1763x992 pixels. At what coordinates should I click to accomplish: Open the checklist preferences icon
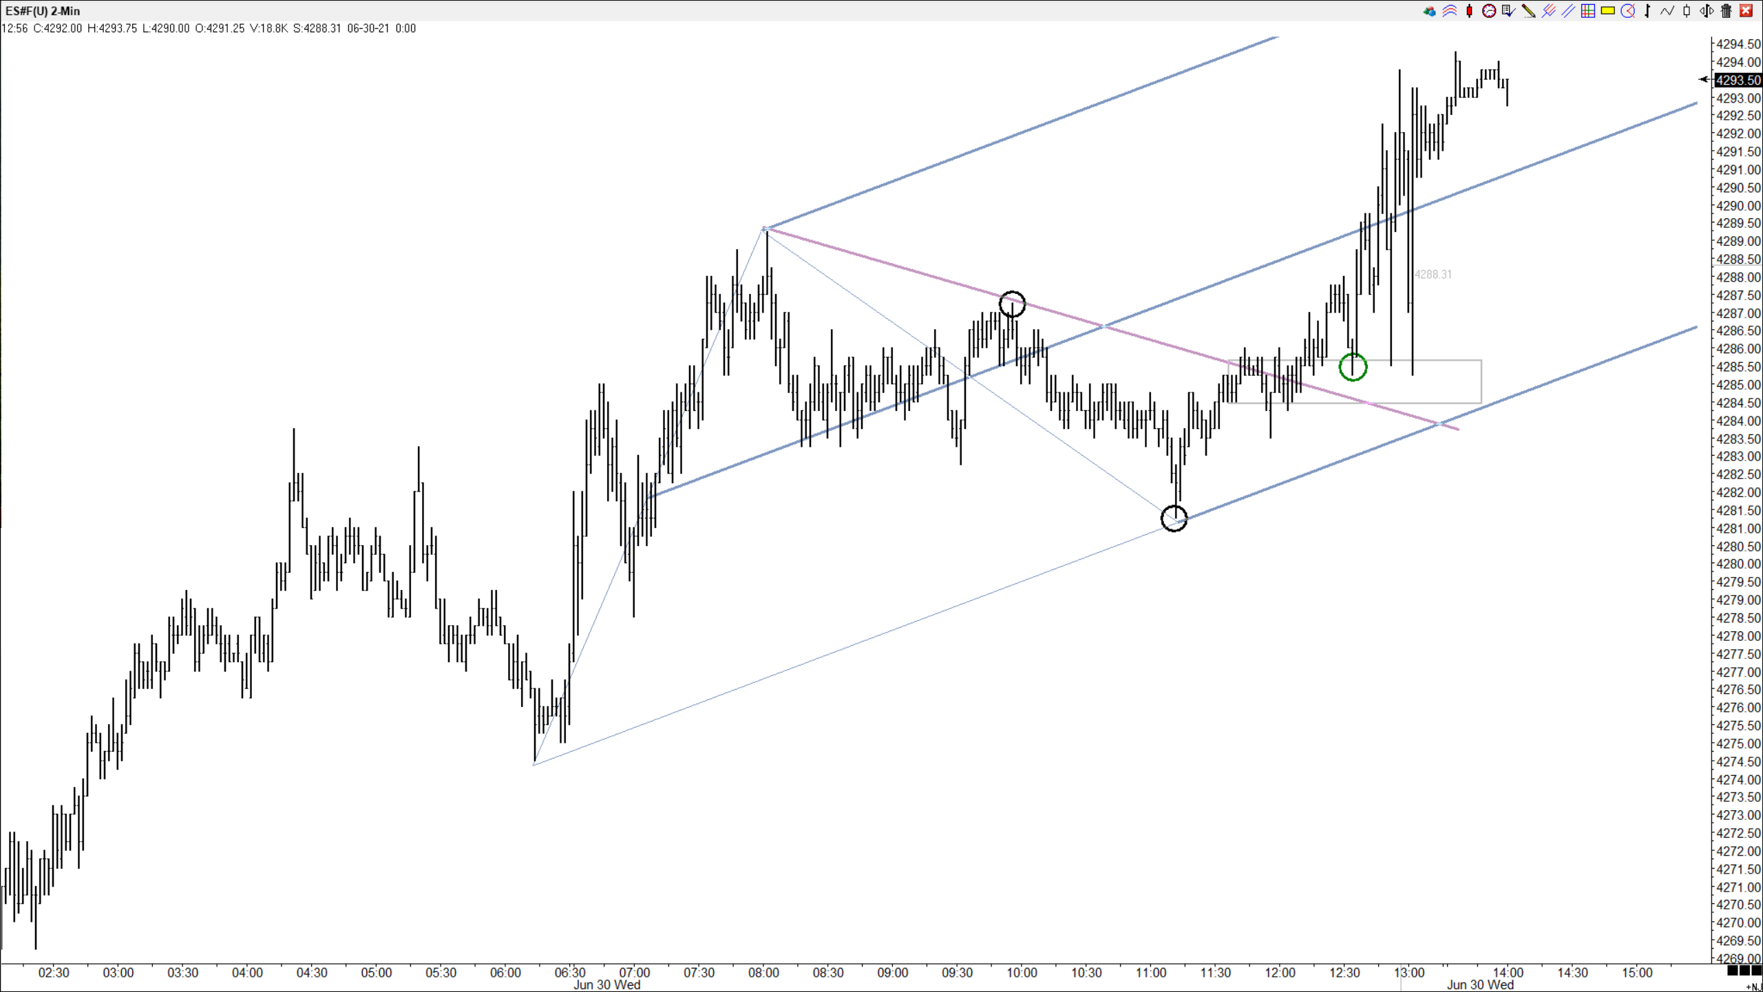coord(1508,11)
